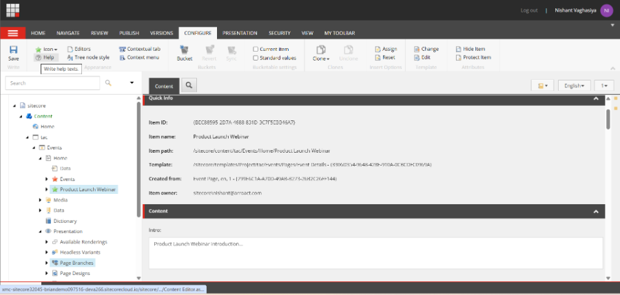Collapse the ribbon using top-right arrow
The height and width of the screenshot is (295, 620).
[x=613, y=25]
